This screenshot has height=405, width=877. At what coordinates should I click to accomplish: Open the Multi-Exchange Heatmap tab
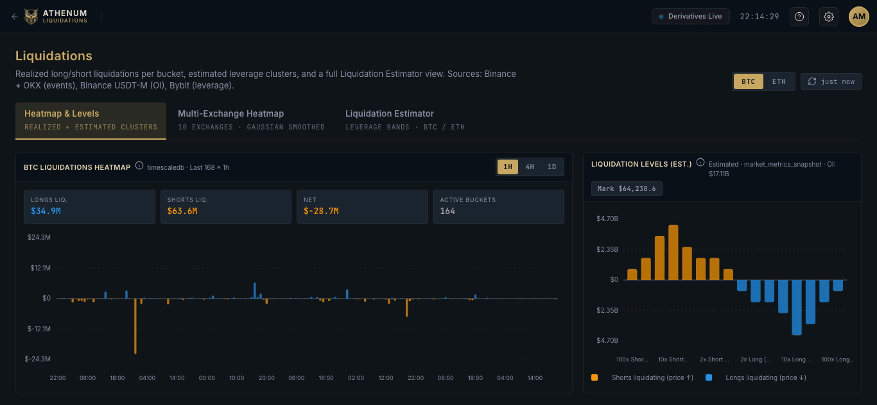251,120
